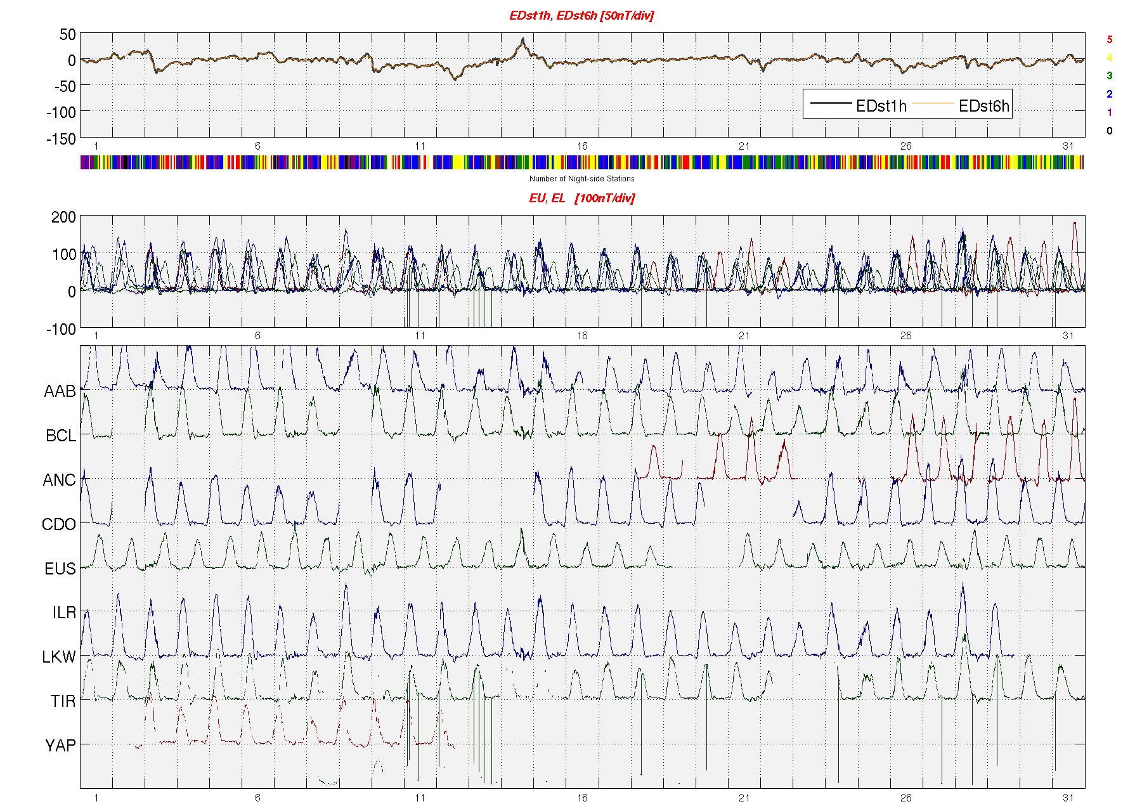
Task: Select the YAP station label
Action: coord(60,746)
